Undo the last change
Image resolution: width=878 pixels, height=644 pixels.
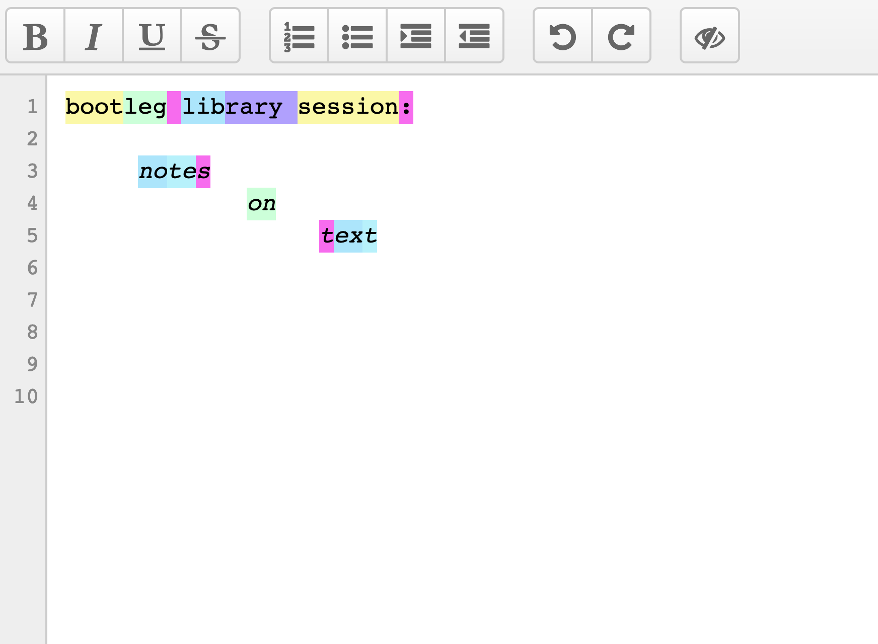563,36
